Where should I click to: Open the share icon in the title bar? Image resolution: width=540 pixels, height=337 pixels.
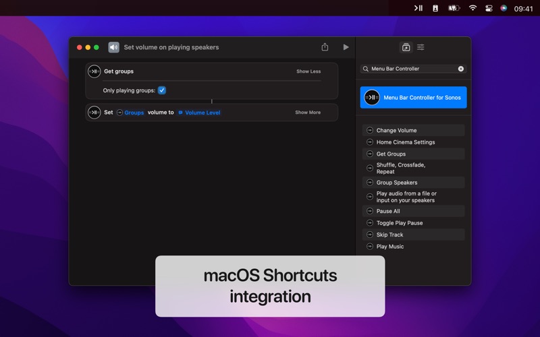(325, 47)
